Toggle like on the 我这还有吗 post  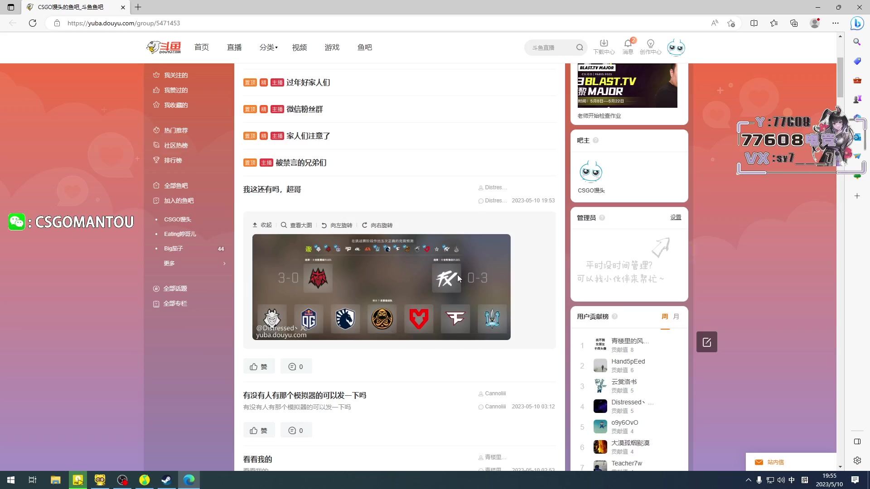tap(259, 366)
